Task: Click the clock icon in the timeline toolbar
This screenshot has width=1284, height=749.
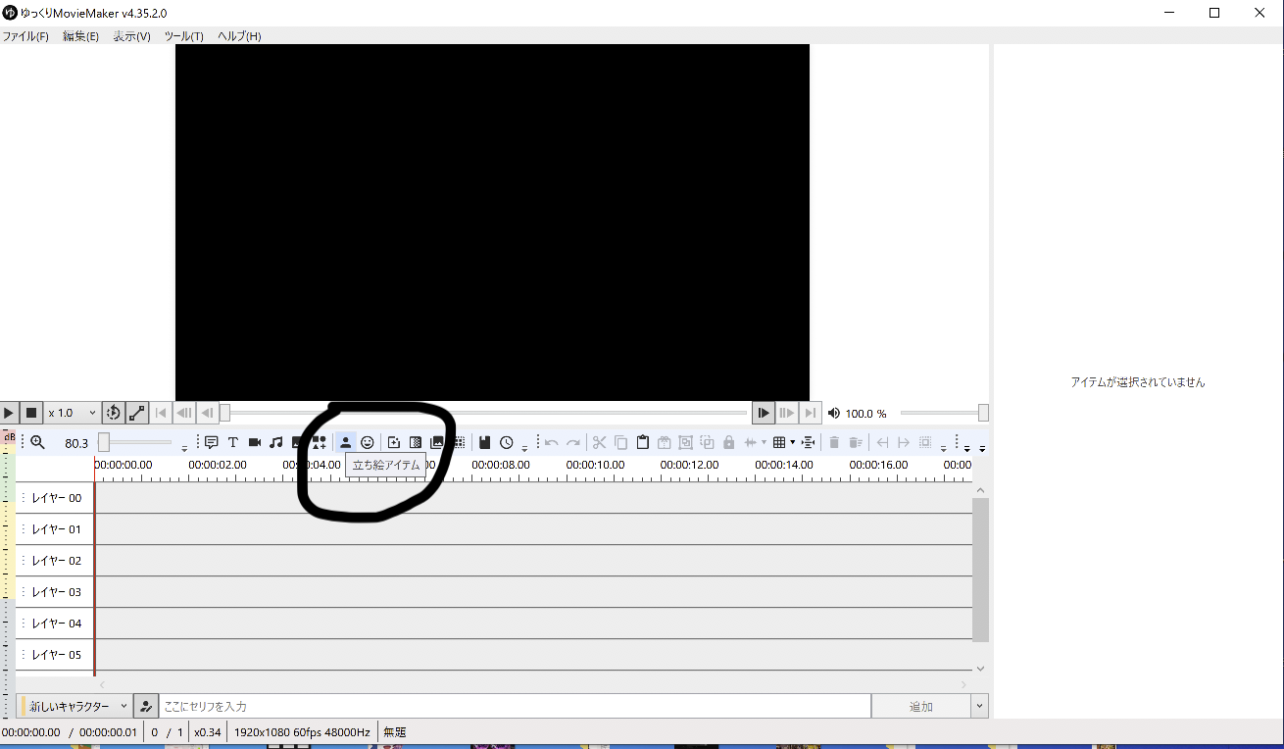Action: coord(507,443)
